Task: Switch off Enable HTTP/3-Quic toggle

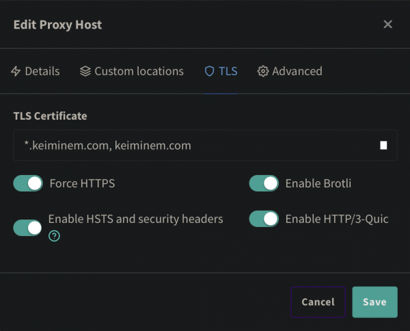Action: 264,219
